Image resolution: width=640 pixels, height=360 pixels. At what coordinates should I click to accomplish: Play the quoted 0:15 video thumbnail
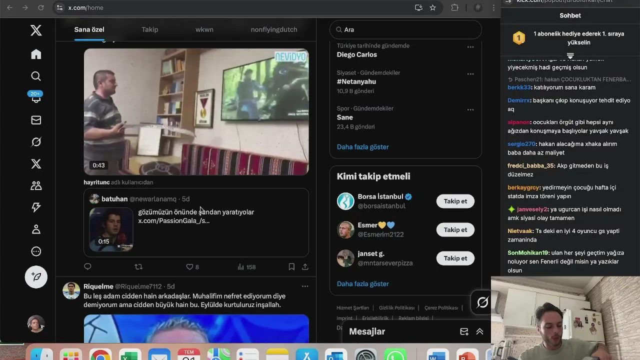(x=111, y=229)
